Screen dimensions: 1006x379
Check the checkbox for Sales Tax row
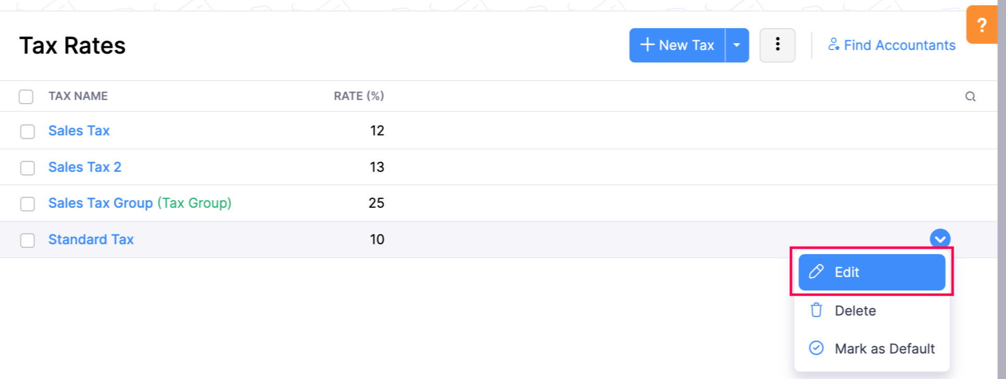click(x=27, y=131)
